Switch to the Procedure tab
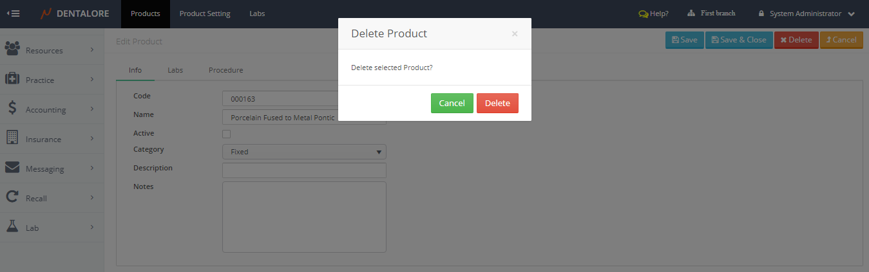Screen dimensions: 869x272 pos(225,70)
